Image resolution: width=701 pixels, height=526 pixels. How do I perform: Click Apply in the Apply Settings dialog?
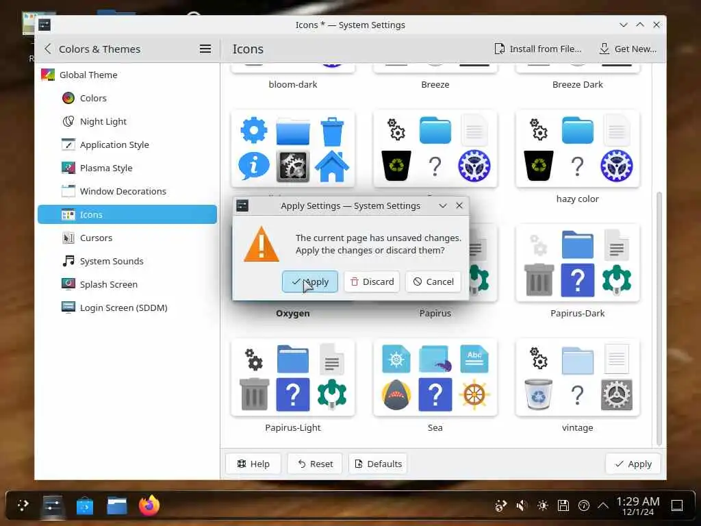coord(310,281)
